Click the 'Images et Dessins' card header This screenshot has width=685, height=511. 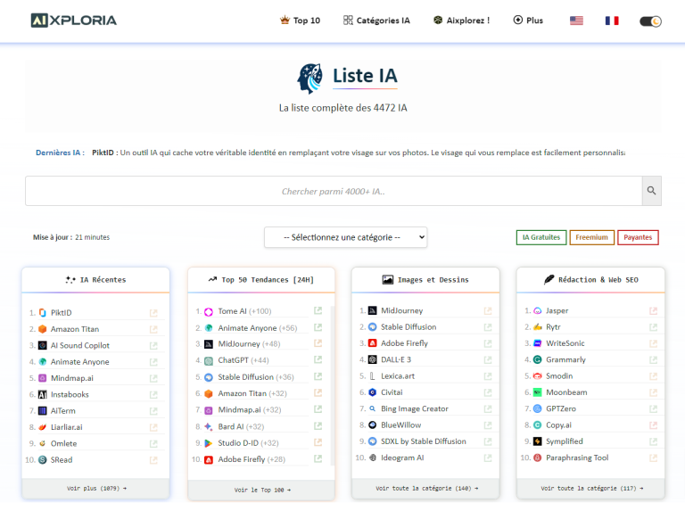click(x=425, y=280)
